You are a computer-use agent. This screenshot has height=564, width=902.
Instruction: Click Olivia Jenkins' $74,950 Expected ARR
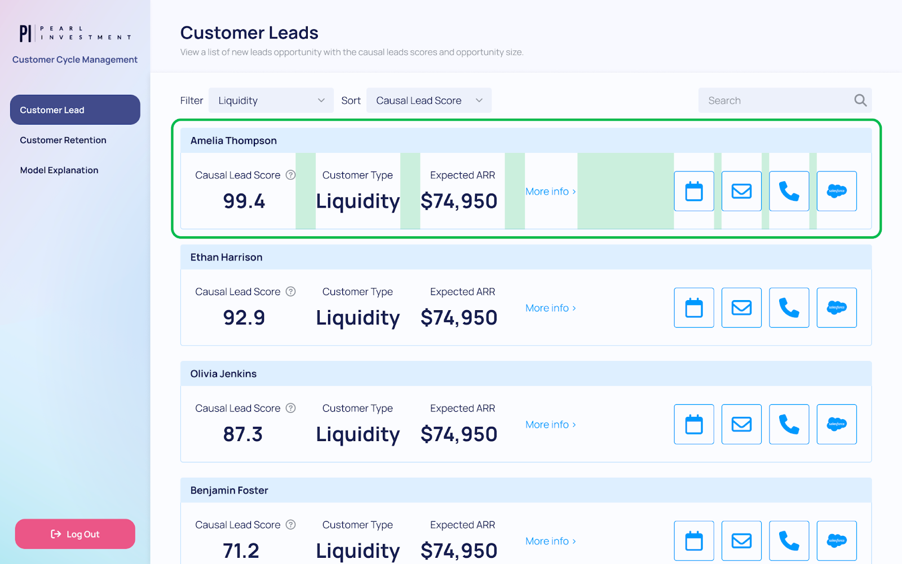pos(459,434)
